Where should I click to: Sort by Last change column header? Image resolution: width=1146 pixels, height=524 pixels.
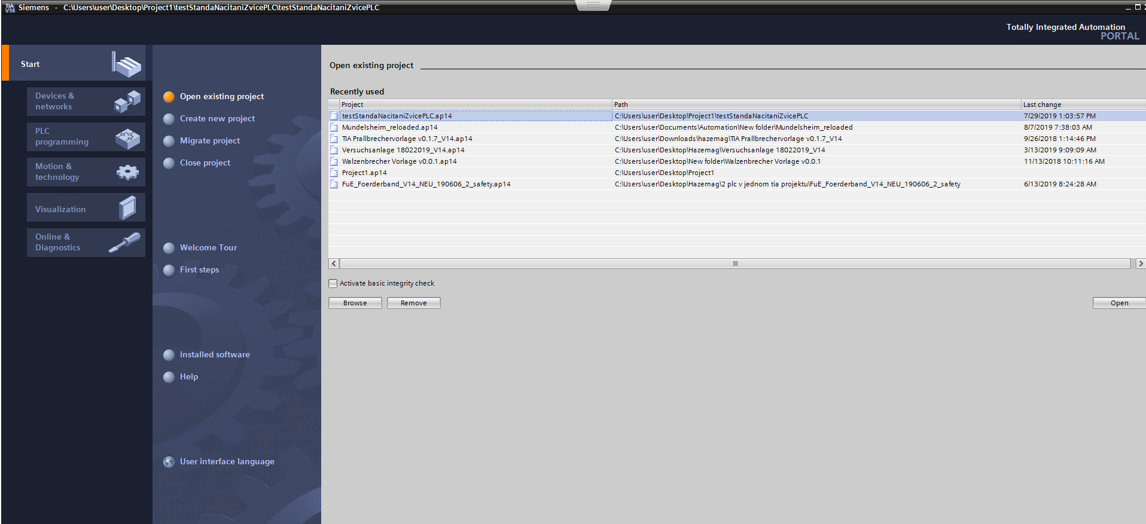point(1083,105)
